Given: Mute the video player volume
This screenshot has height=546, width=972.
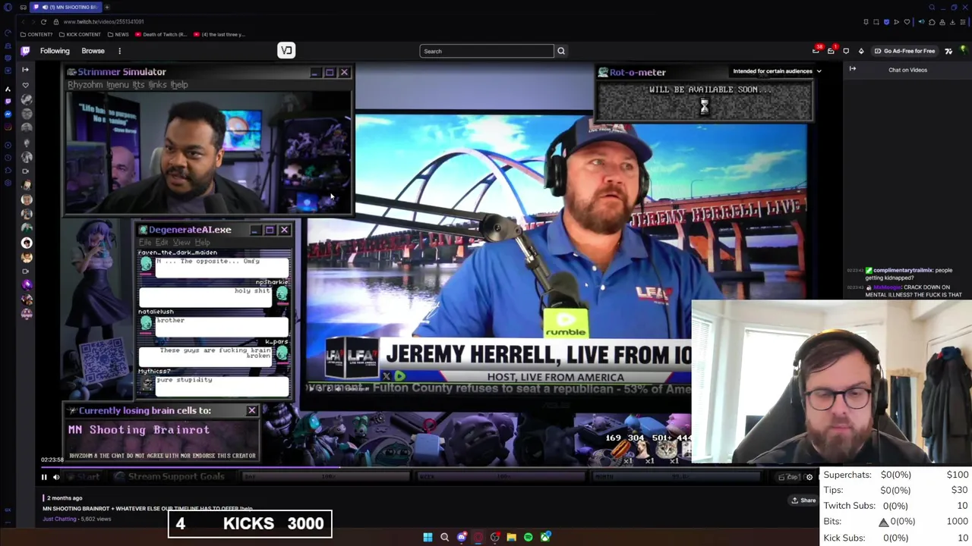Looking at the screenshot, I should pos(56,477).
